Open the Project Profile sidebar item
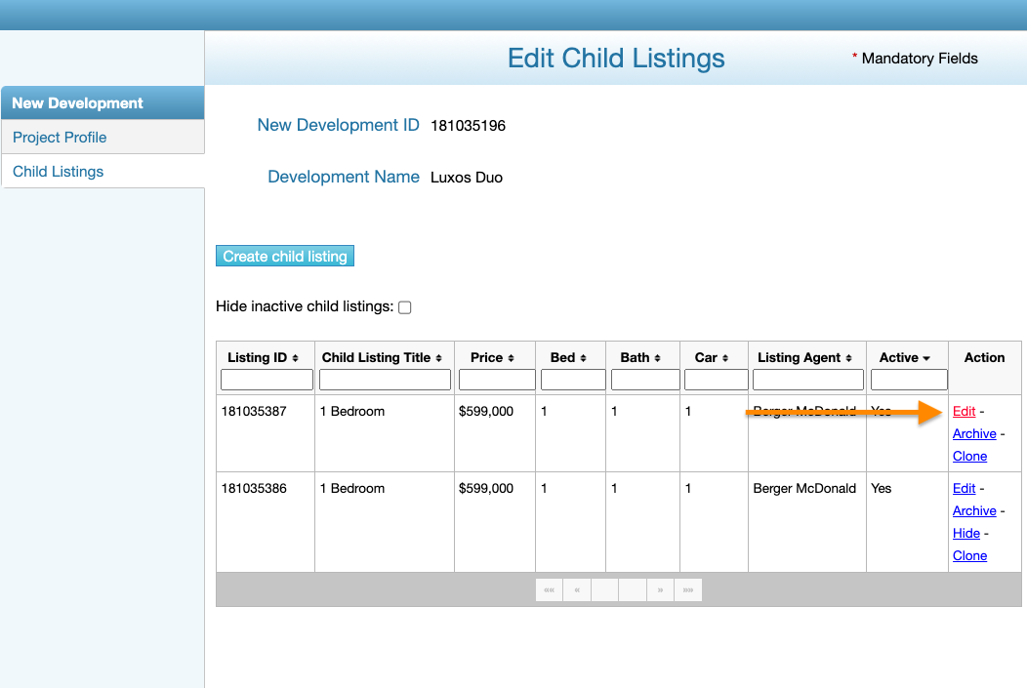The height and width of the screenshot is (688, 1027). coord(60,138)
